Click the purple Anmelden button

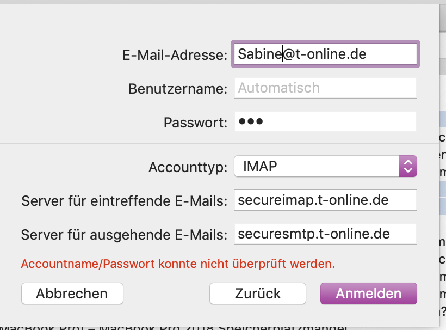(x=369, y=294)
